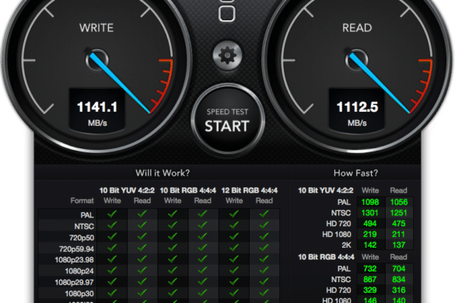Select the RGB HD 720 read value 316
The height and width of the screenshot is (303, 455).
pyautogui.click(x=399, y=291)
